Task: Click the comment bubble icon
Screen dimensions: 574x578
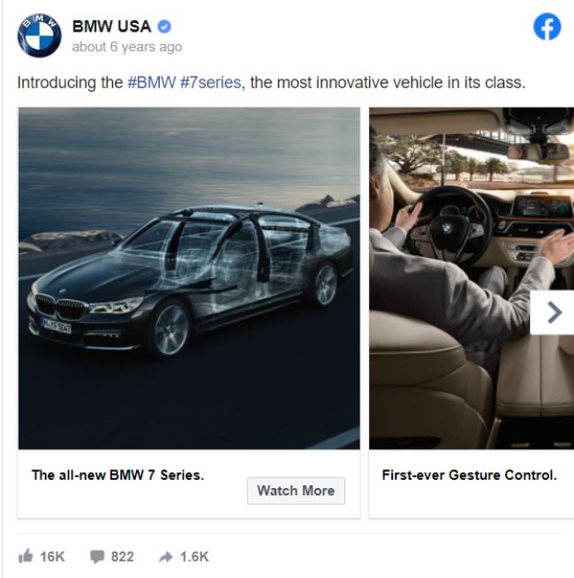Action: click(97, 557)
